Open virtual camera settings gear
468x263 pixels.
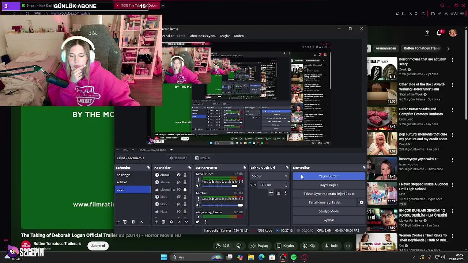[x=361, y=202]
